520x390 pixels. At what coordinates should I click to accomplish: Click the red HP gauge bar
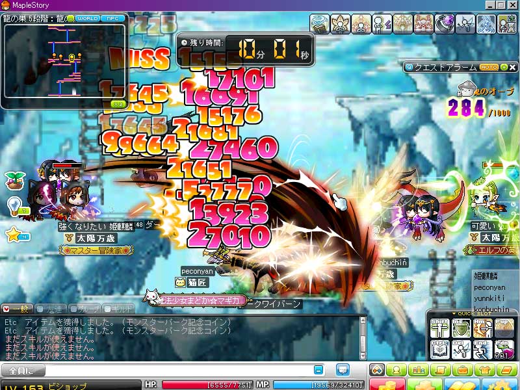coord(206,385)
